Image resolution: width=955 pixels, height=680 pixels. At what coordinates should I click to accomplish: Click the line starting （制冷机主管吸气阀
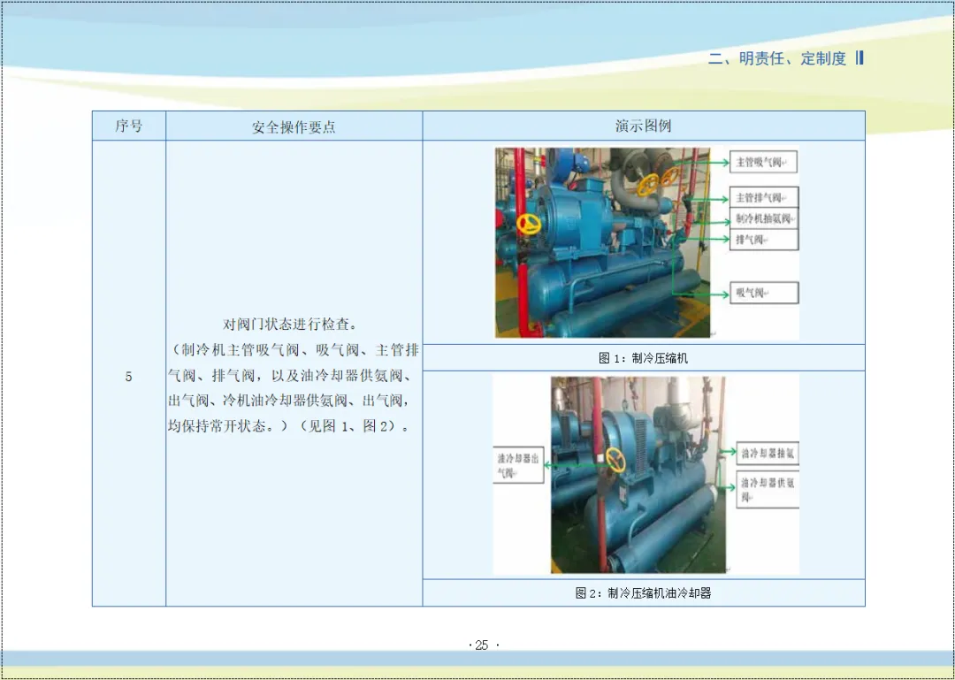tap(294, 350)
